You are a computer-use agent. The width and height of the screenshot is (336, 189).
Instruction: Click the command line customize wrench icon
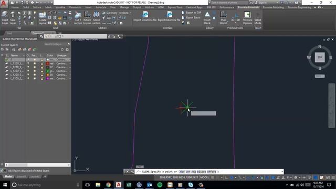132,172
